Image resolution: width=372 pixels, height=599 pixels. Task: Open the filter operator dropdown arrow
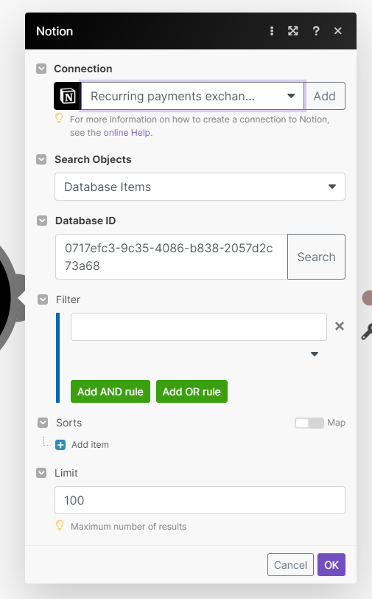315,354
